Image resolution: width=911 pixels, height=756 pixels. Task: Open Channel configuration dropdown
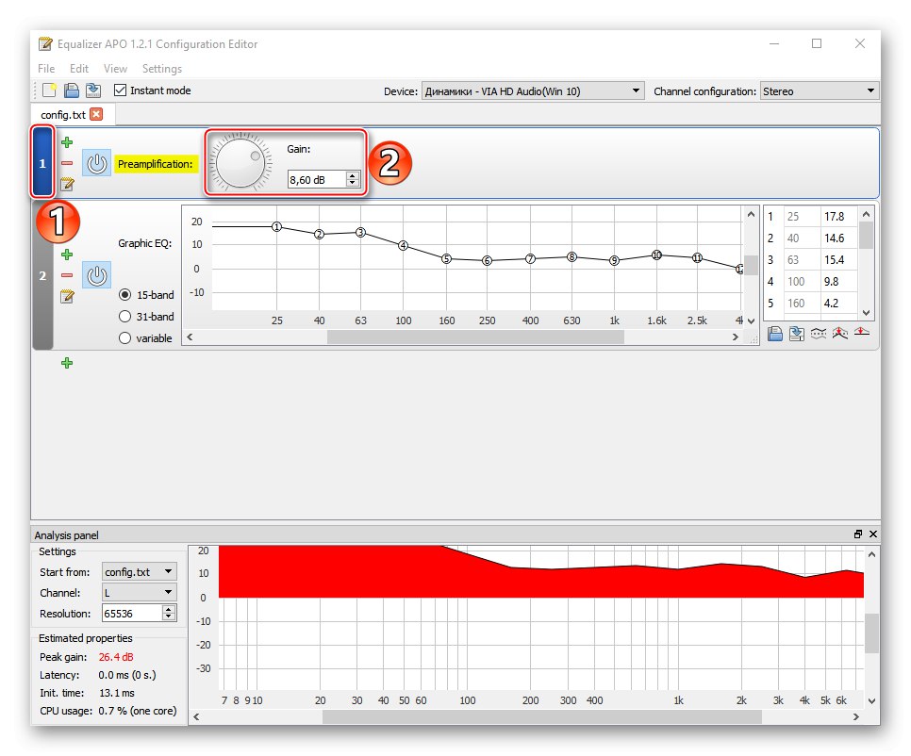[x=820, y=91]
